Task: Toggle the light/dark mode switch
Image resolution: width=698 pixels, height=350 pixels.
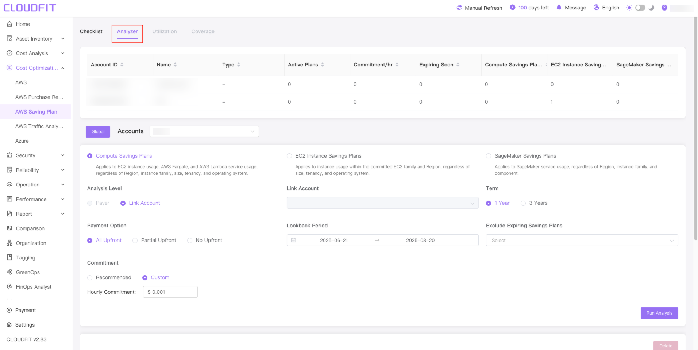Action: click(640, 8)
